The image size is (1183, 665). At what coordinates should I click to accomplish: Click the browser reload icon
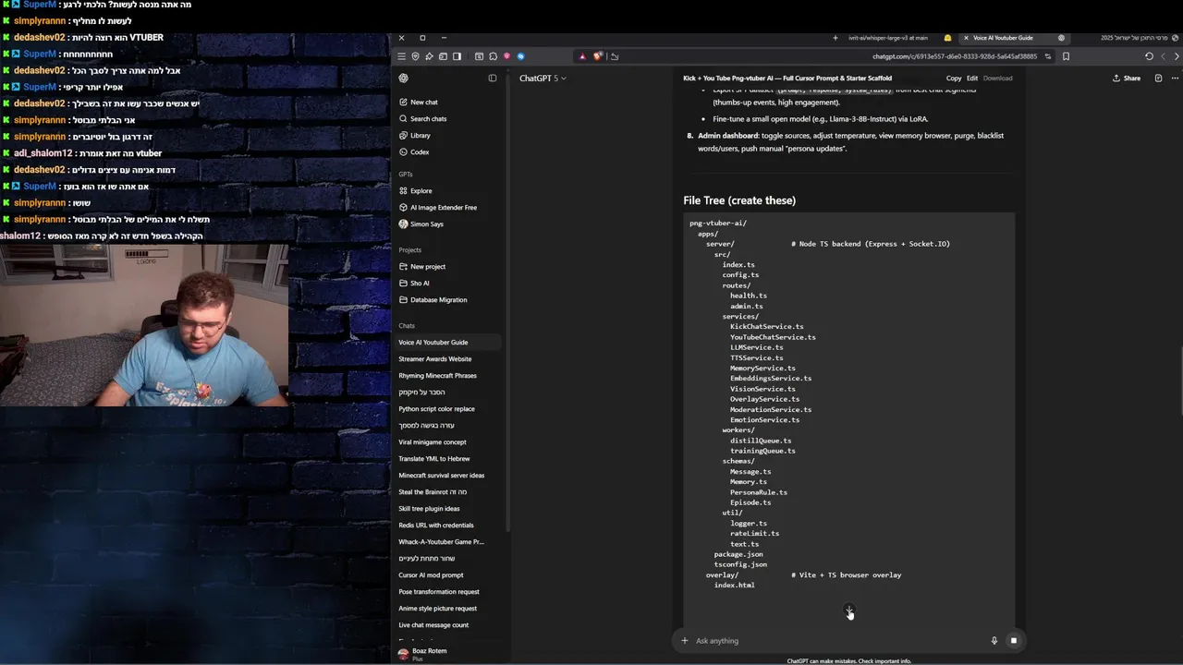(1149, 56)
